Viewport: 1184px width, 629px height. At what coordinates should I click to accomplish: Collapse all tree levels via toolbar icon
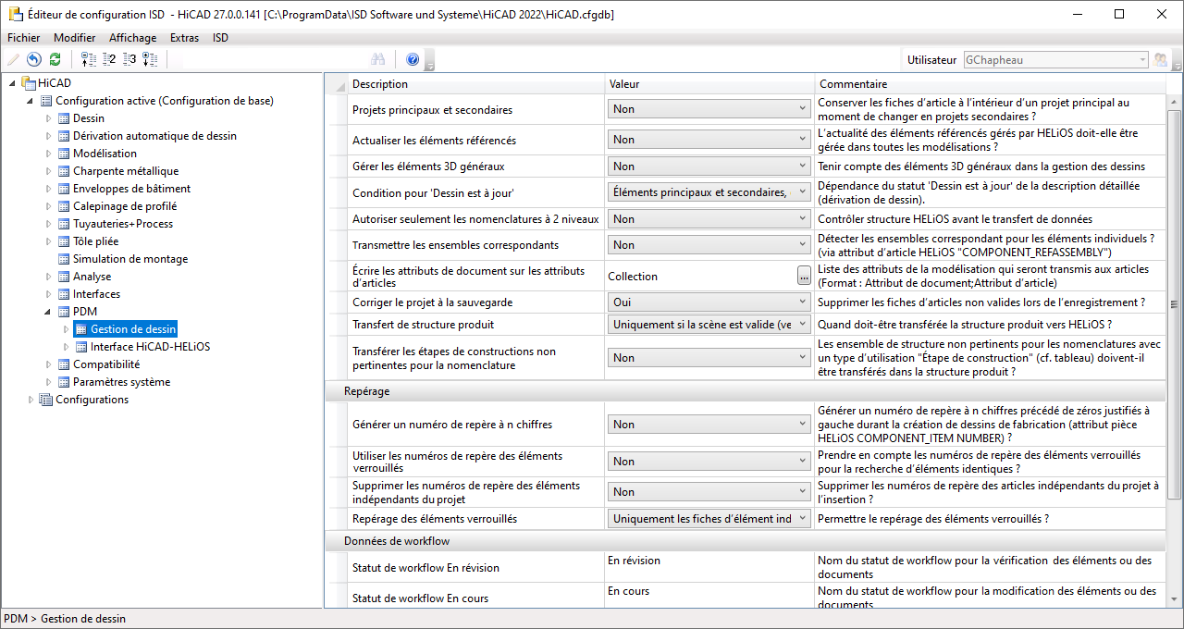(89, 60)
